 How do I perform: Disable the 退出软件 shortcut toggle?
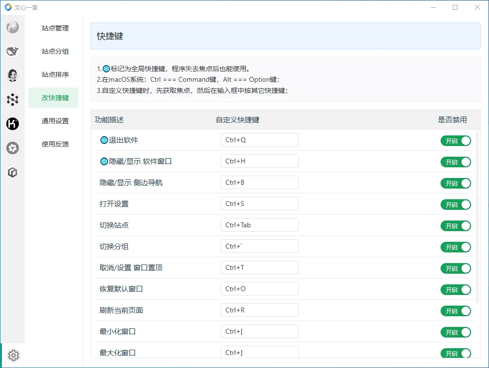click(x=455, y=141)
